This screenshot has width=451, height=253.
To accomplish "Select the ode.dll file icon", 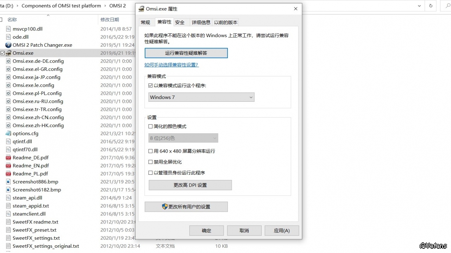I will [x=8, y=37].
